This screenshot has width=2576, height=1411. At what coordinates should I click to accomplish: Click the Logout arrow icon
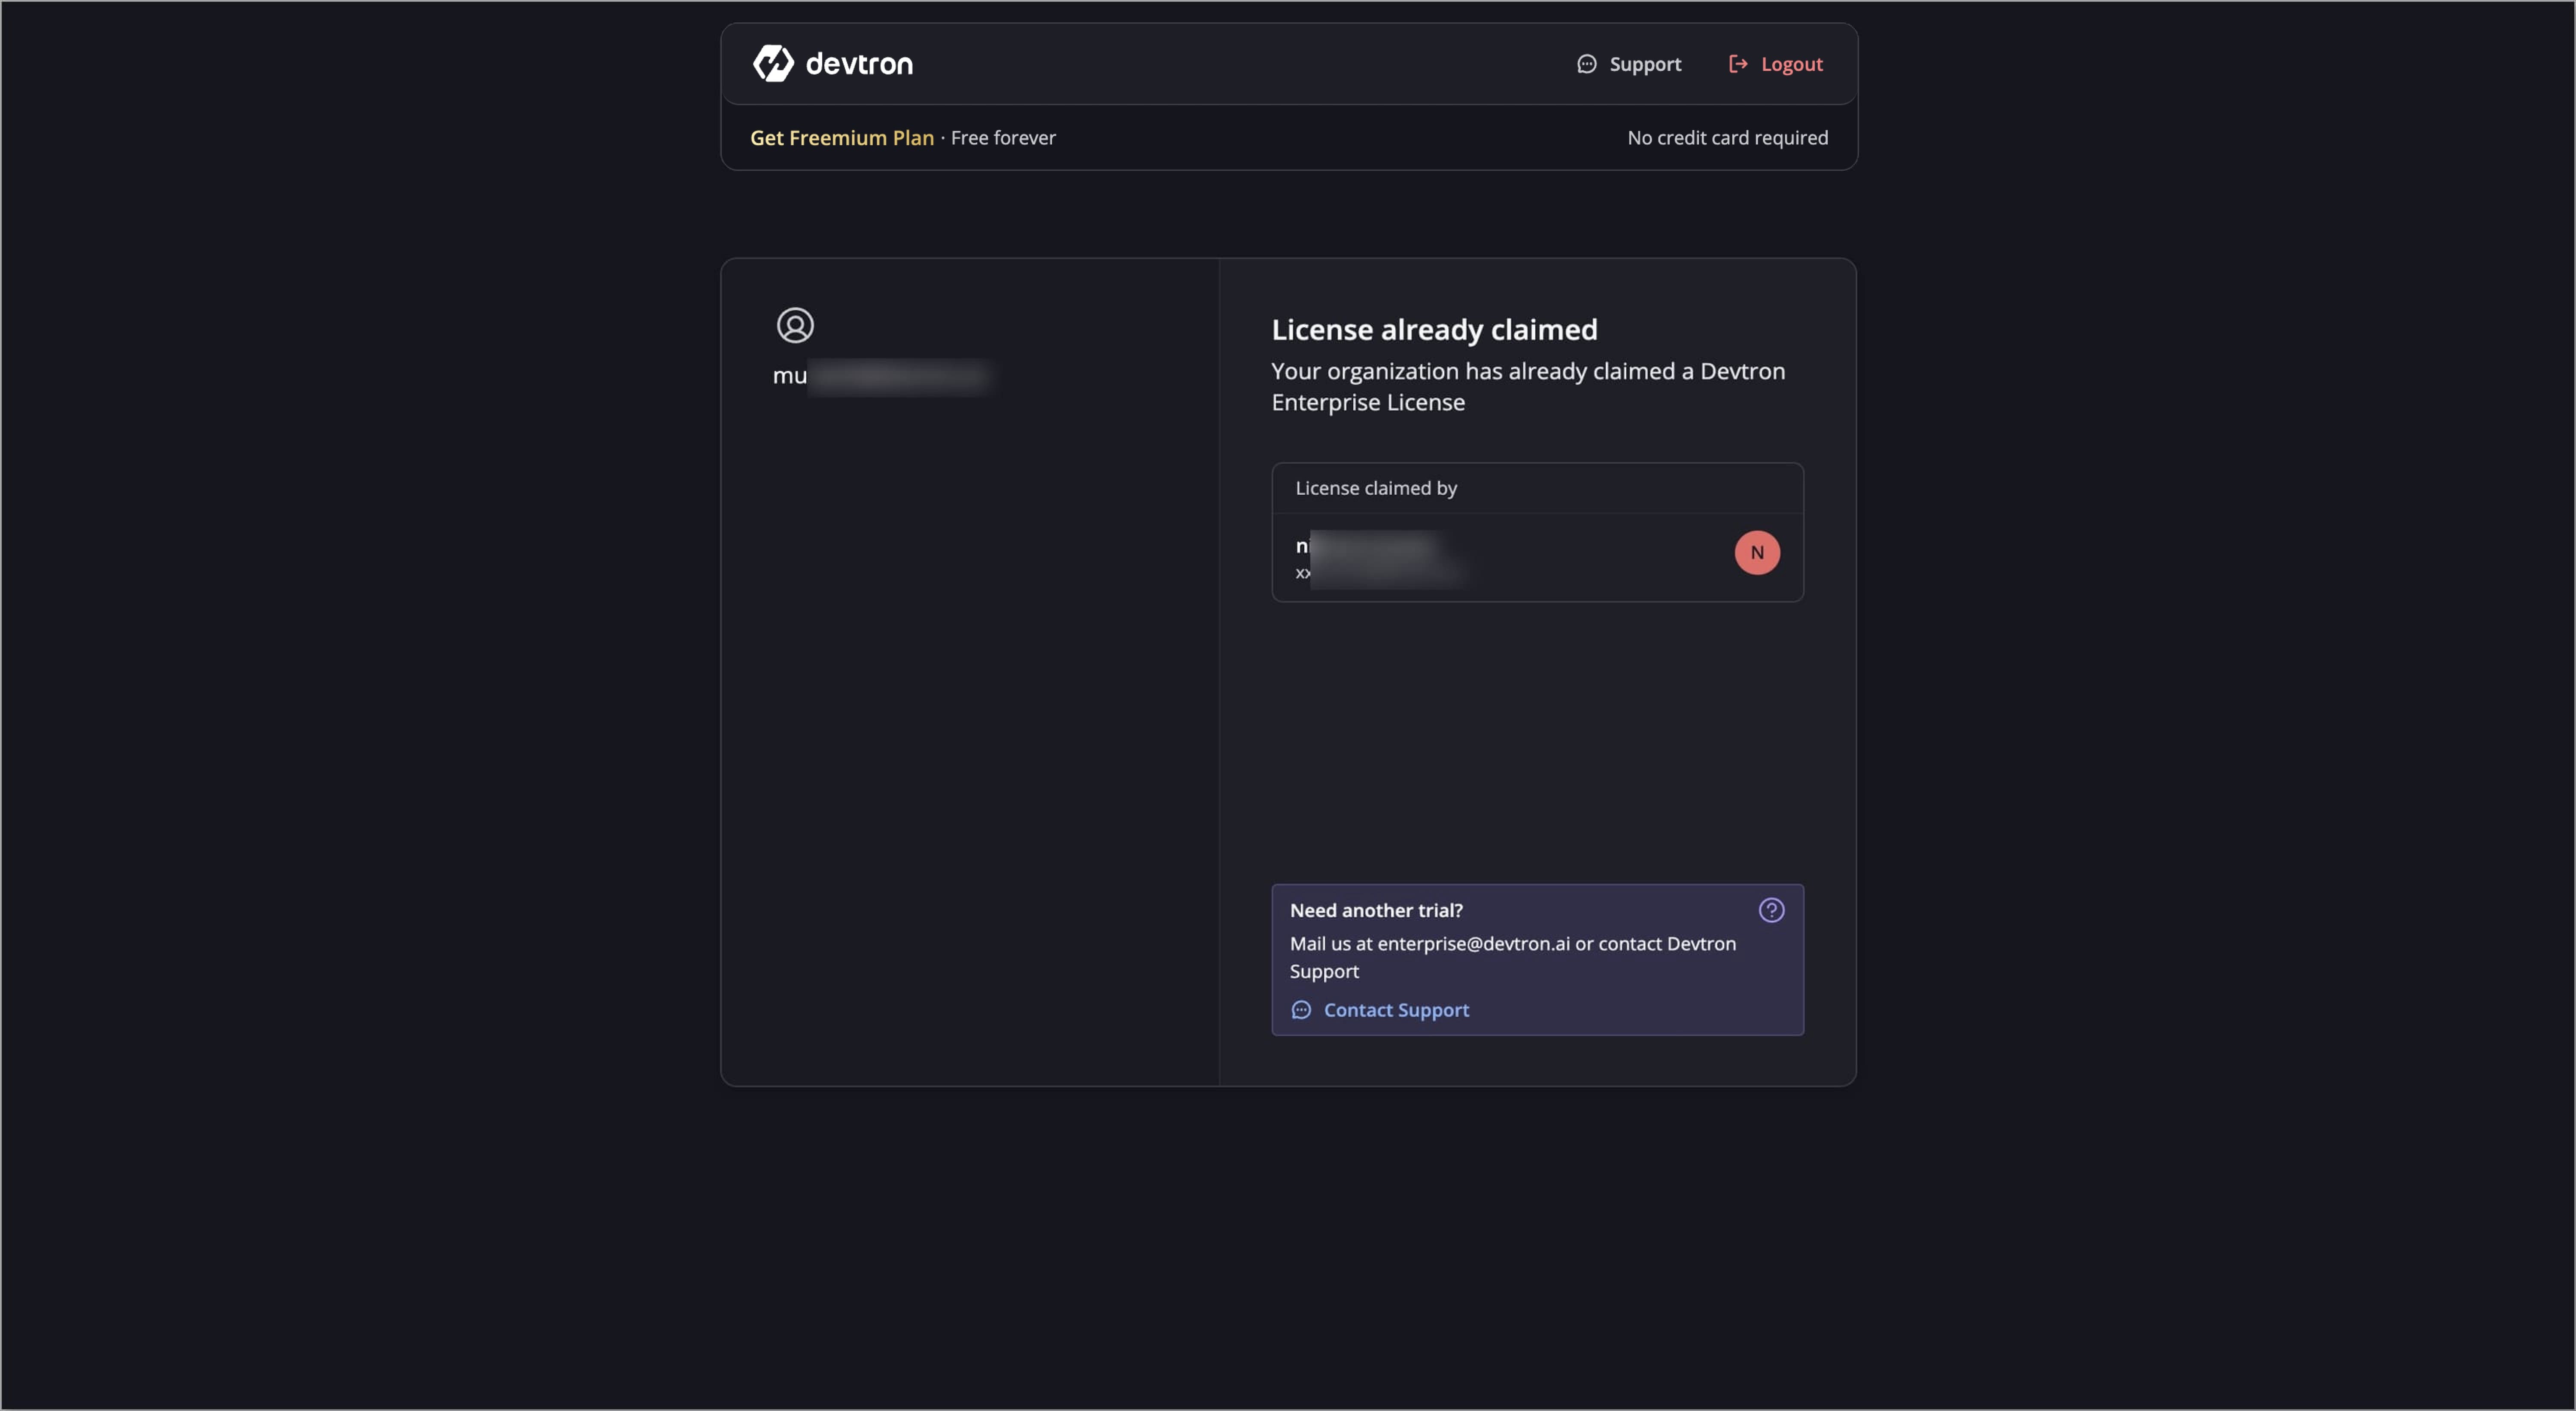[x=1738, y=64]
